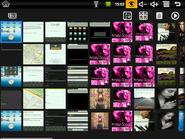Tap the Wi-Fi signal status icon
185x139 pixels.
click(96, 4)
